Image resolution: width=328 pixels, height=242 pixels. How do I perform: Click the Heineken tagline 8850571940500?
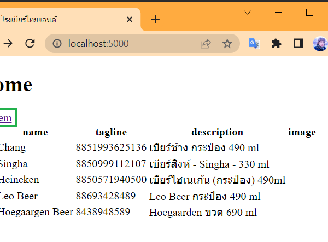tap(111, 180)
